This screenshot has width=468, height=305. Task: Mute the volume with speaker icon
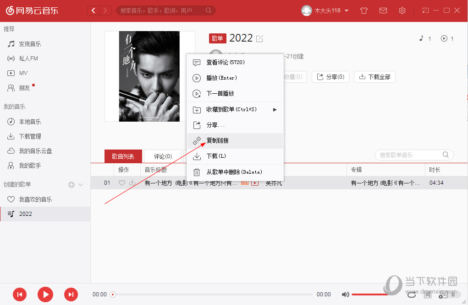tap(345, 294)
